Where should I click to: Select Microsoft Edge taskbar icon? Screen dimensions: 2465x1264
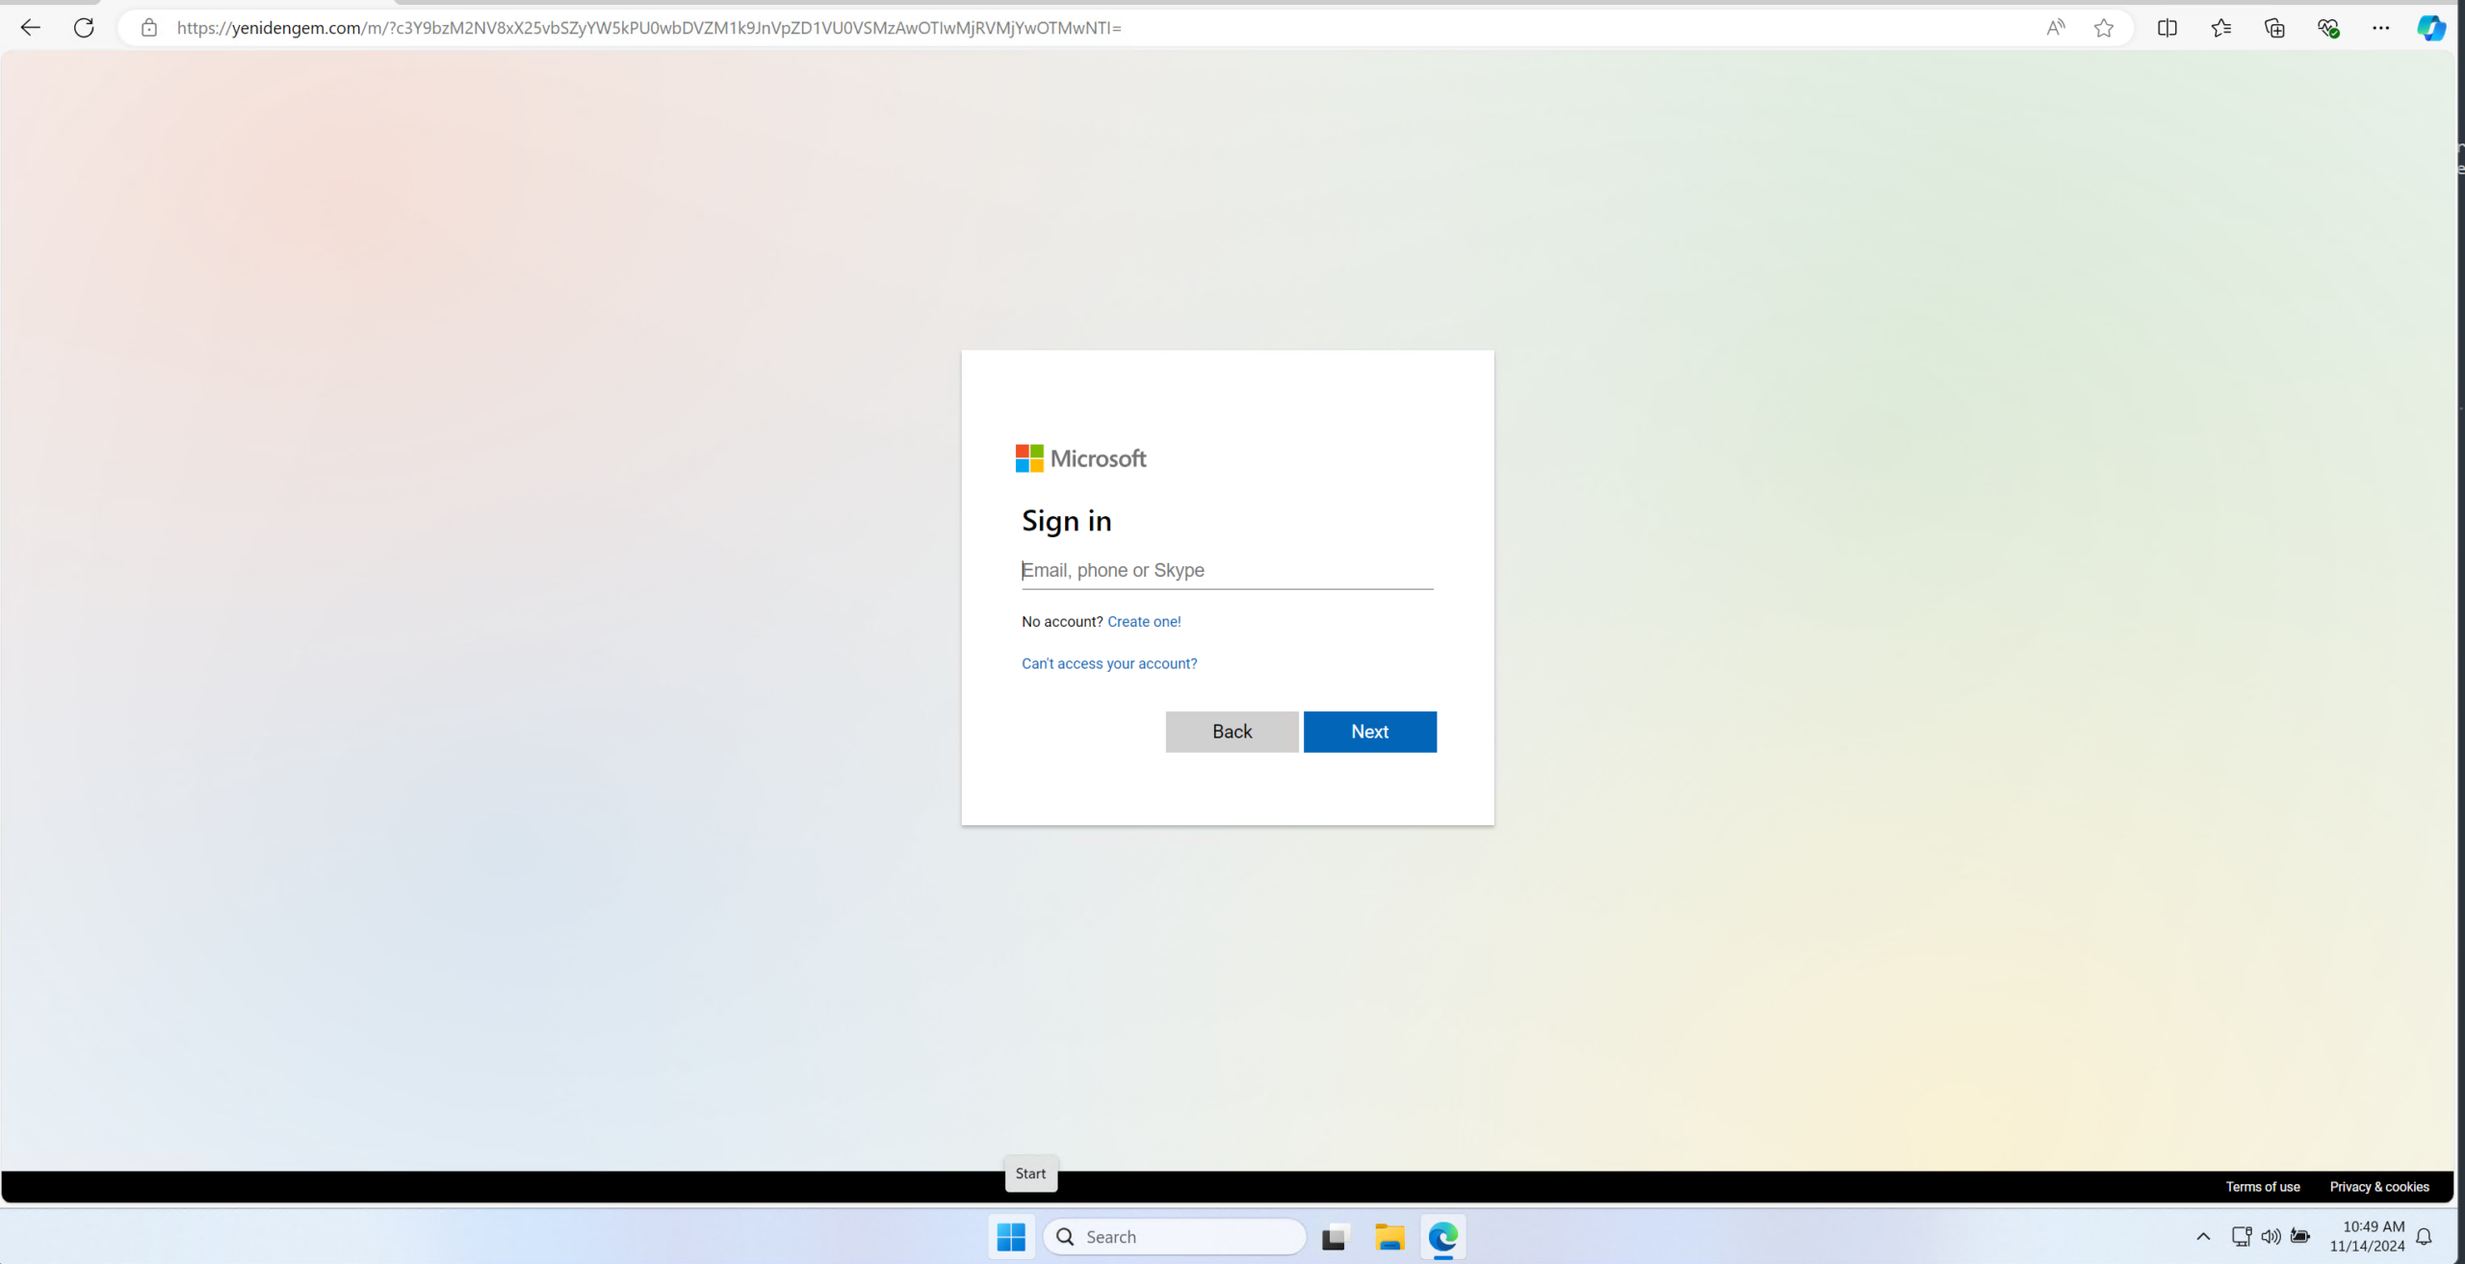click(1442, 1236)
